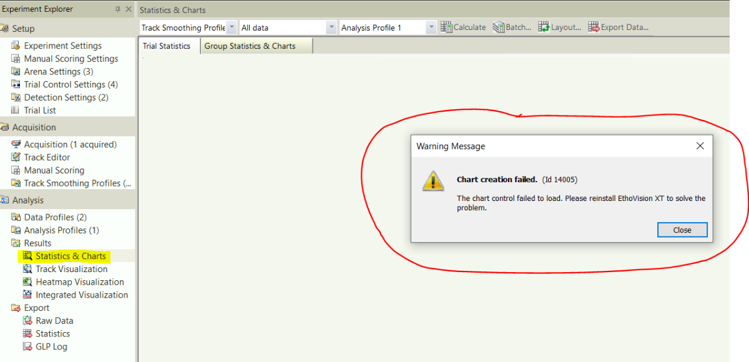Click Close in the Warning Message dialog
The width and height of the screenshot is (749, 362).
tap(682, 230)
